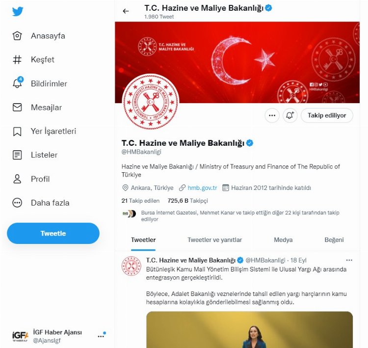
Task: Switch to Medya tab
Action: 283,240
